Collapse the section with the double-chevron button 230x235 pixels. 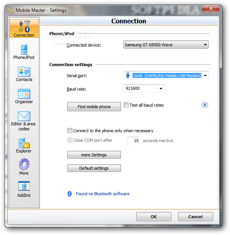point(205,105)
